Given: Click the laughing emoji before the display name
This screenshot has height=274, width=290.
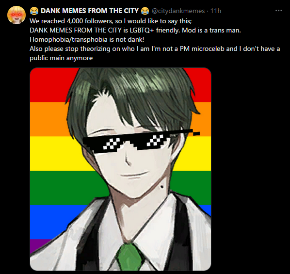Looking at the screenshot, I should coord(34,11).
